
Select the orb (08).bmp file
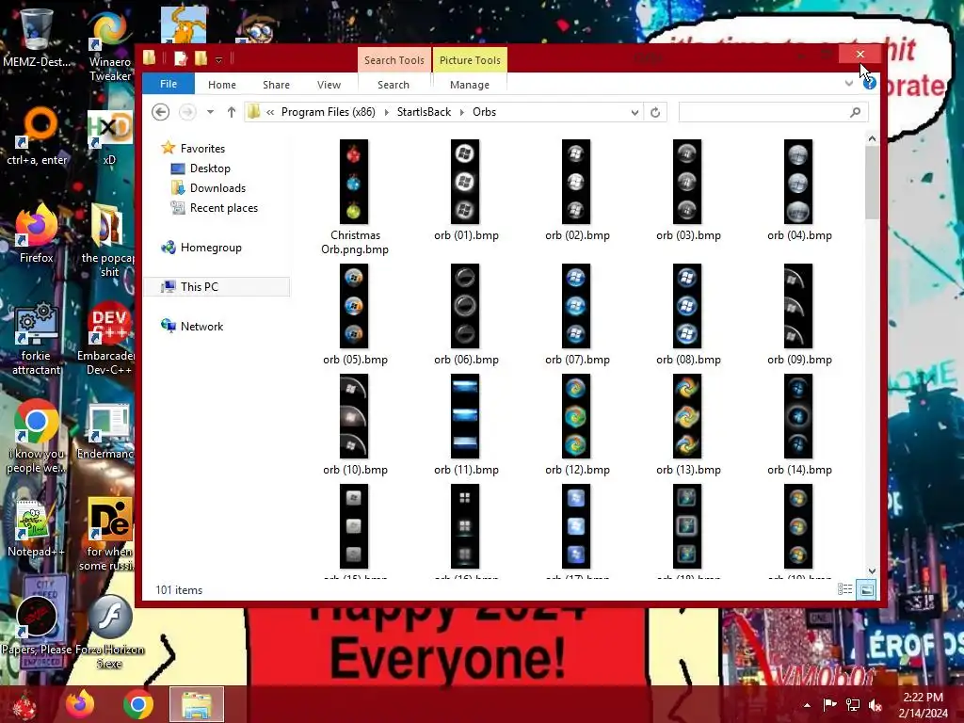click(688, 314)
